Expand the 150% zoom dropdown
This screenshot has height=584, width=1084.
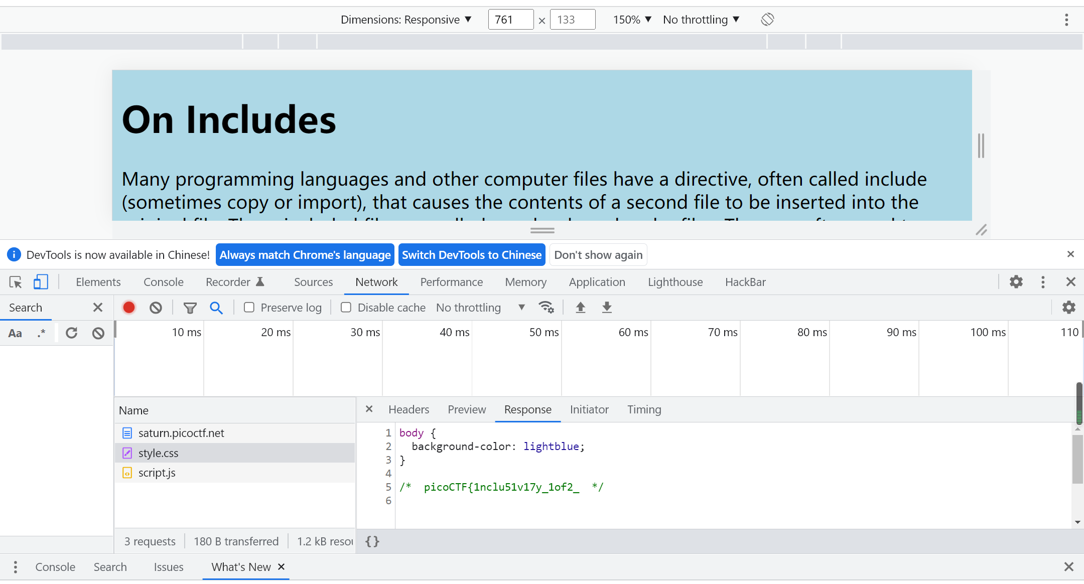[x=632, y=20]
